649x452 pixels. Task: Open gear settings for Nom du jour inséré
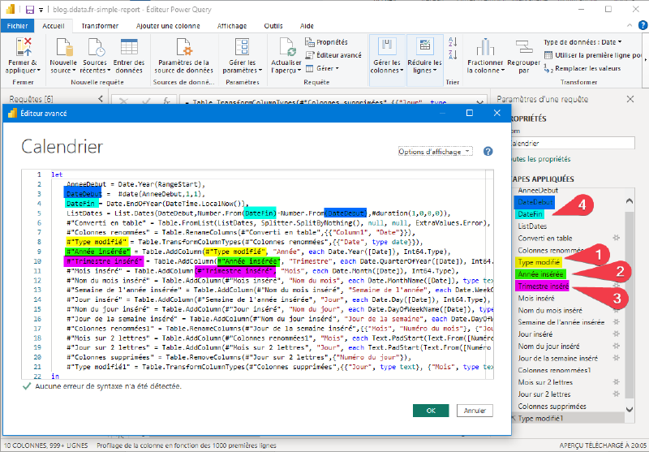pos(617,346)
